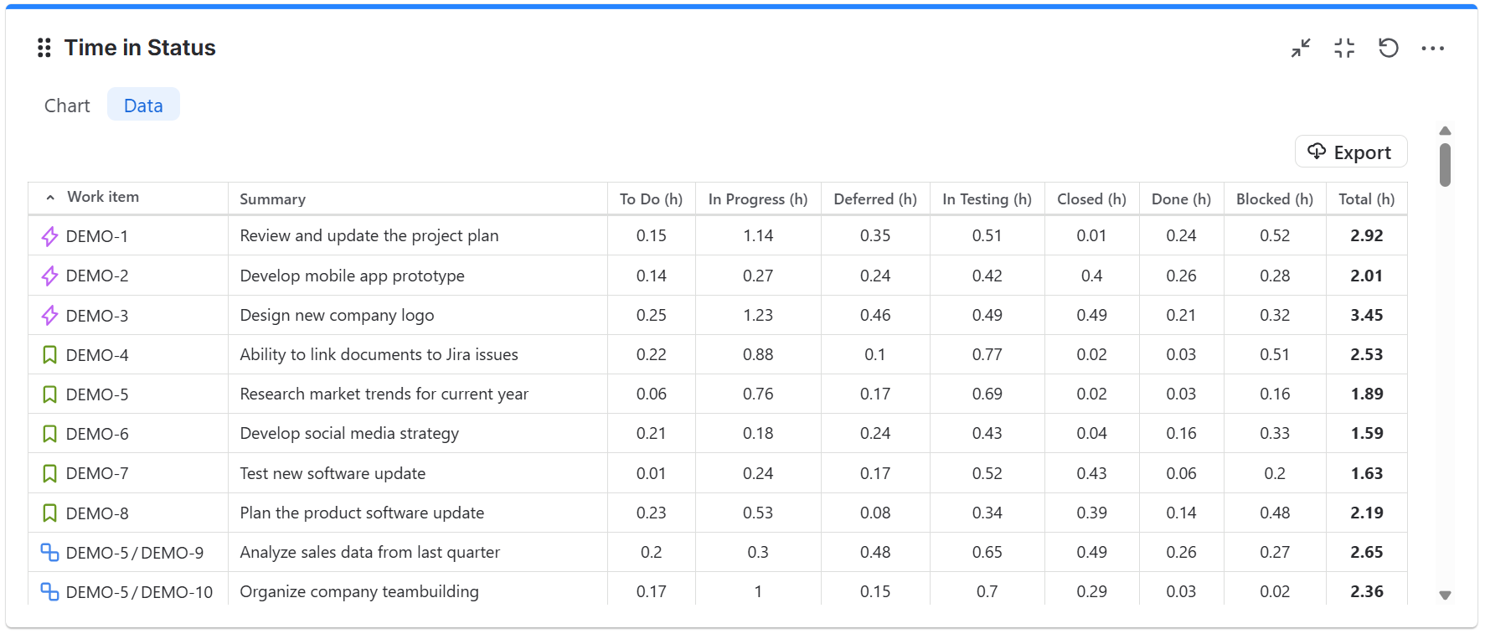Click the minimize gadget arrows icon
Image resolution: width=1485 pixels, height=634 pixels.
(x=1301, y=48)
